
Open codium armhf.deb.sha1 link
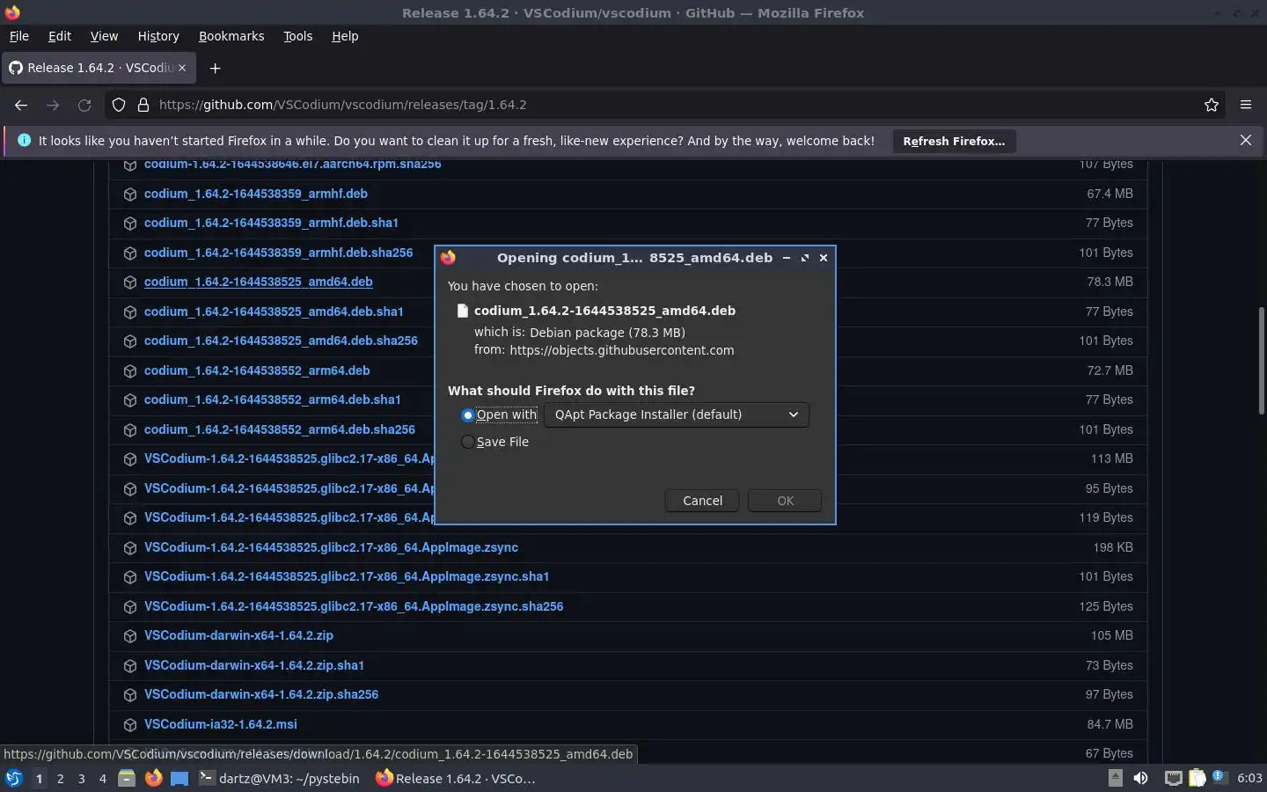point(271,223)
